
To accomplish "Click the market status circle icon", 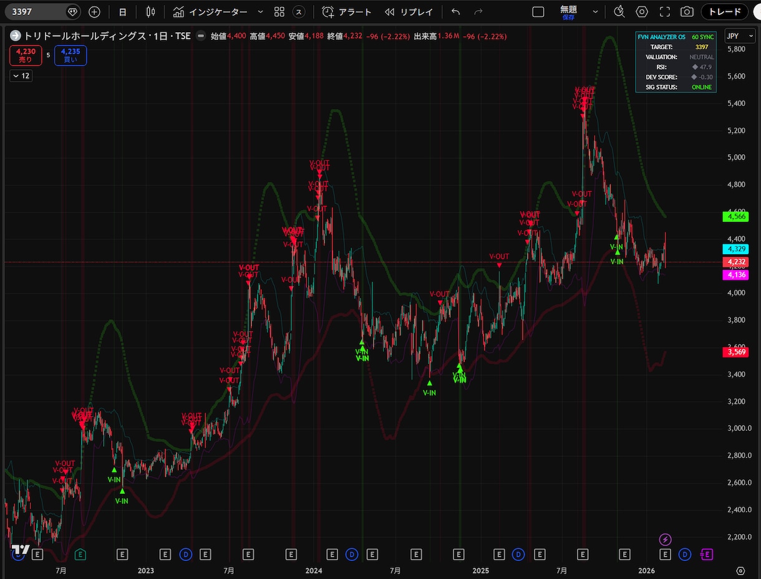I will 201,36.
